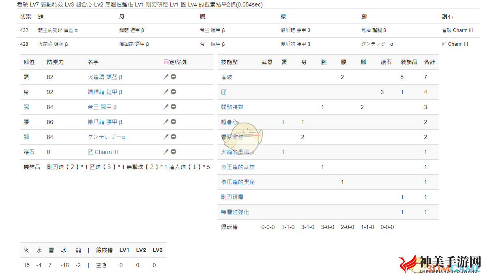Pin the 爛輝龍 鎧甲 β body armor
This screenshot has width=485, height=276.
tap(166, 92)
